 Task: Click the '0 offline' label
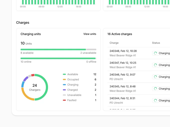91,62
